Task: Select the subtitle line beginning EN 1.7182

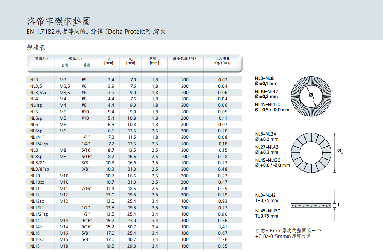Action: [96, 32]
